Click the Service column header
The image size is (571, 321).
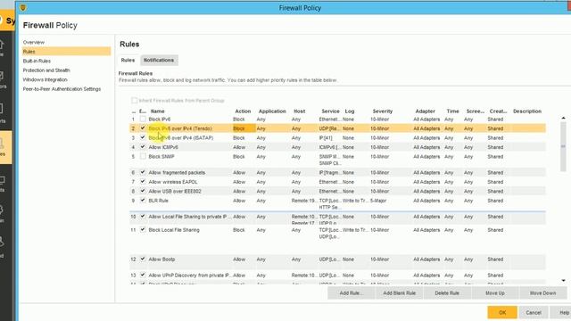(x=330, y=111)
